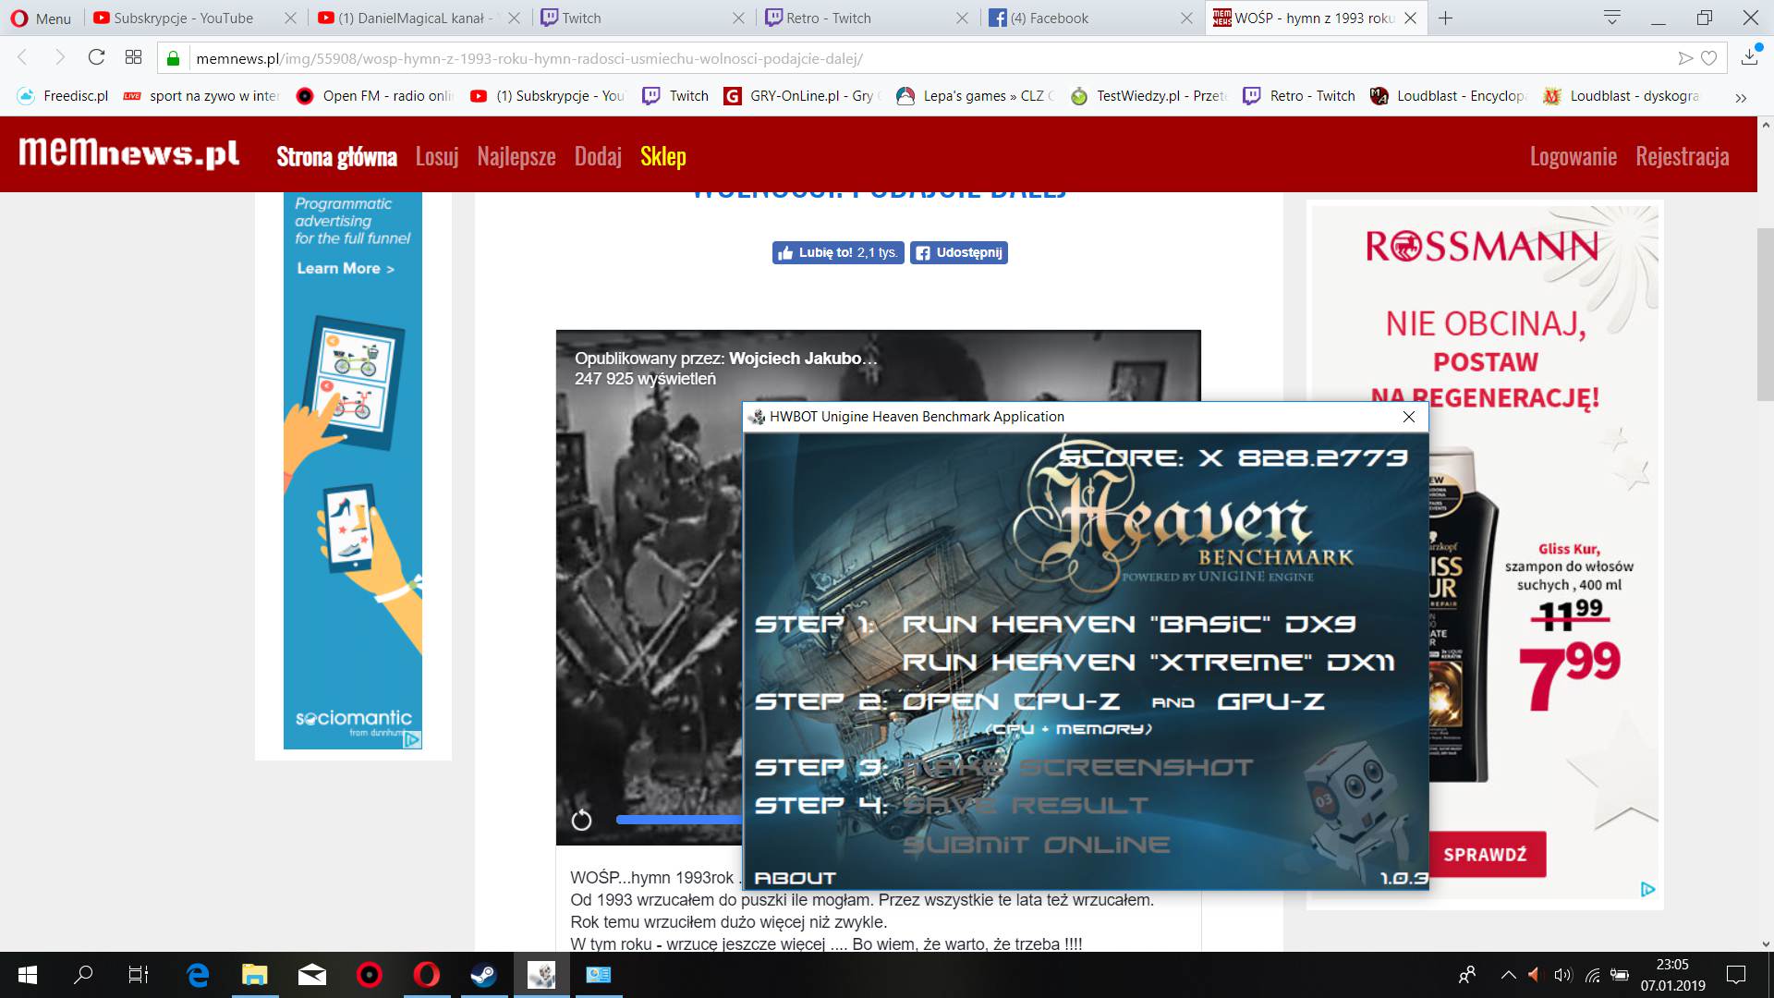Launch Microsoft Edge from taskbar

(198, 975)
